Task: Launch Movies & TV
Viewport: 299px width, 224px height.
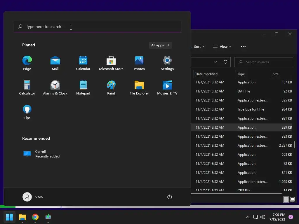Action: [167, 87]
